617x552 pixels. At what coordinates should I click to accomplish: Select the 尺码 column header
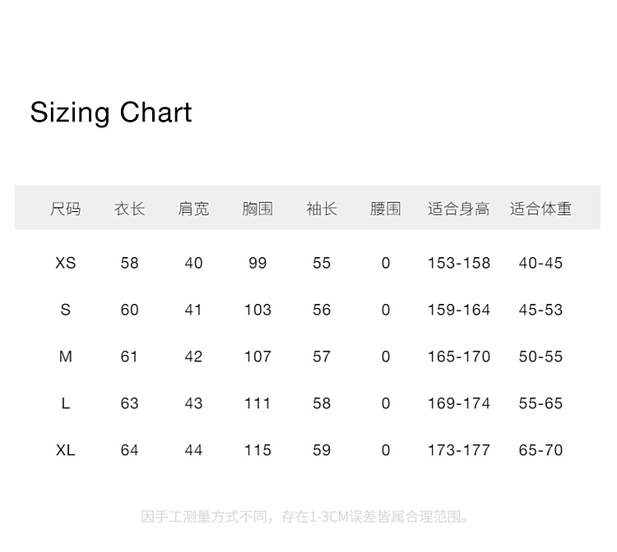[x=66, y=209]
